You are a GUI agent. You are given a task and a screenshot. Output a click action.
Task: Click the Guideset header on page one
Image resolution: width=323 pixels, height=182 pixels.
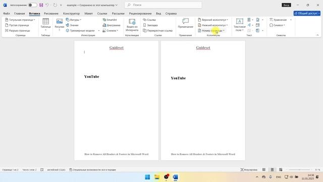coord(117,48)
